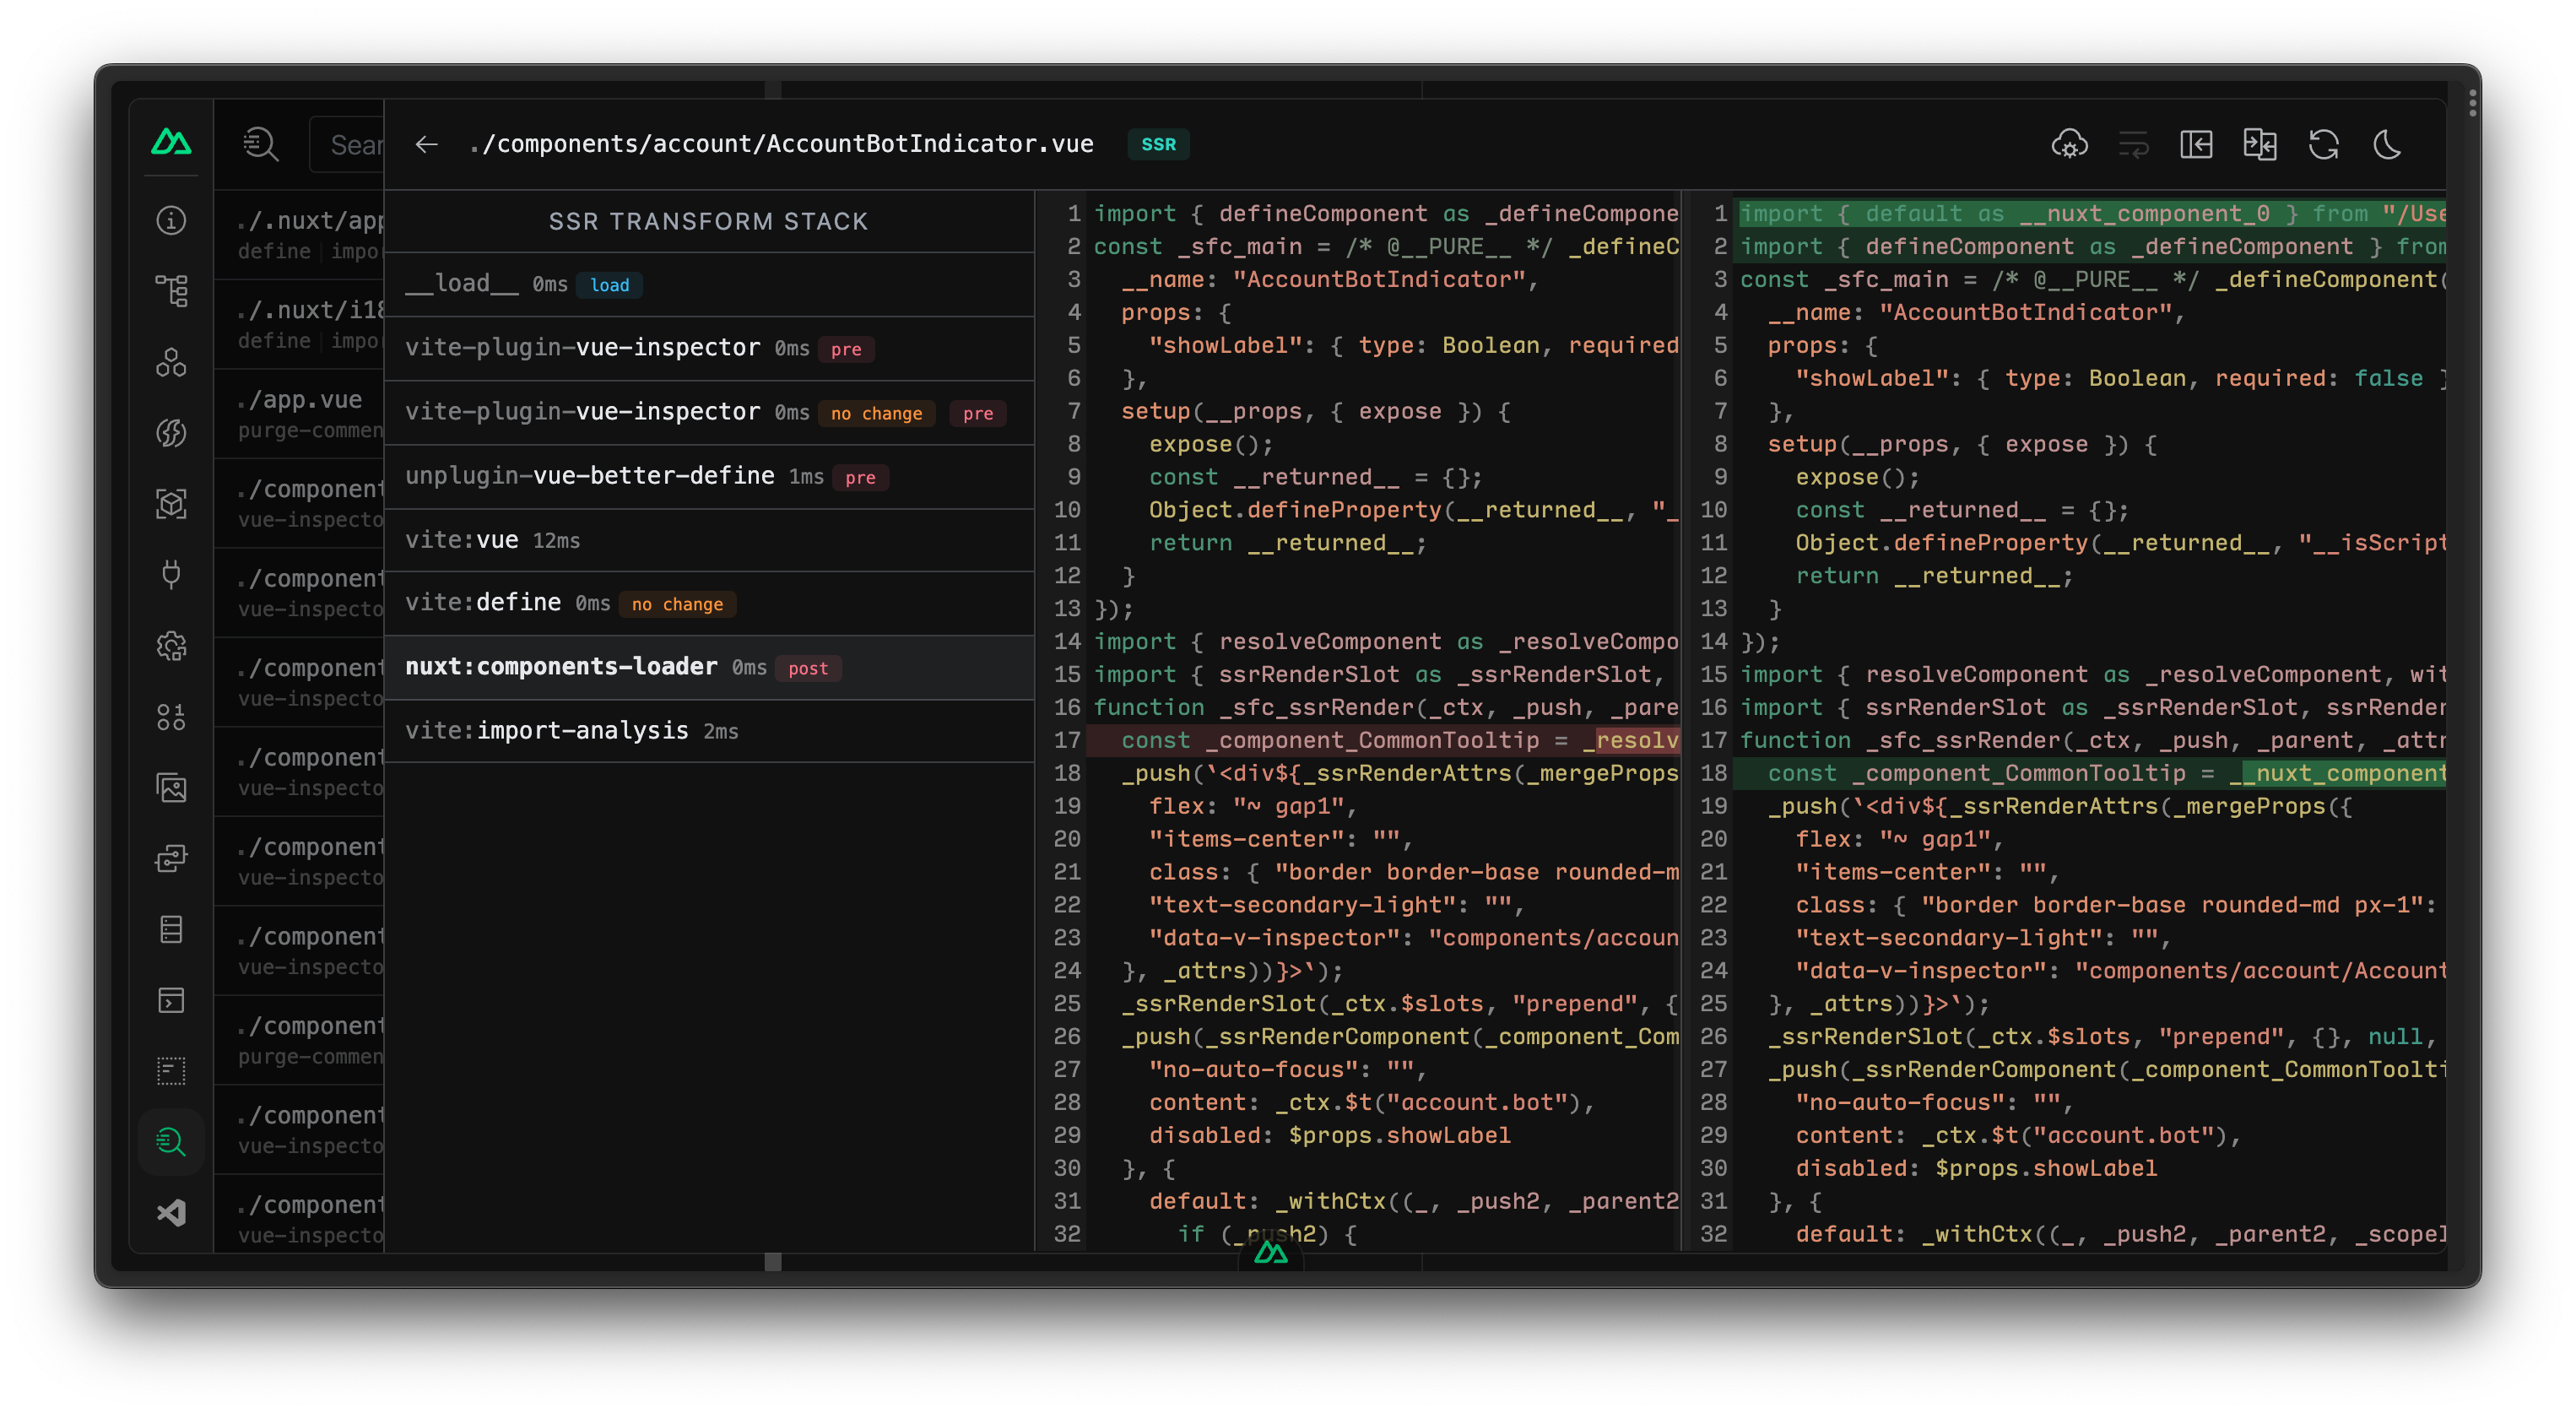Screen dimensions: 2576x1413
Task: Open the Plugins panel via plug icon
Action: (x=171, y=575)
